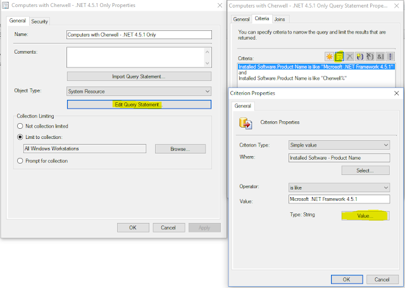
Task: Close the Criterion Properties dialog
Action: point(397,93)
